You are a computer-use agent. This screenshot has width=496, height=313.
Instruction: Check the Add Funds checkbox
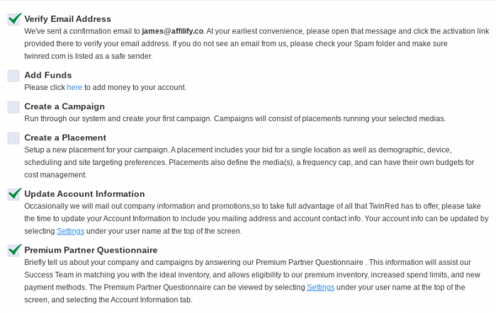pyautogui.click(x=13, y=76)
